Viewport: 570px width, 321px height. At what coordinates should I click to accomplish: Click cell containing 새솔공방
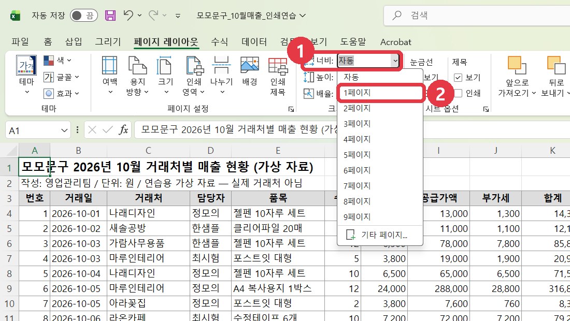click(148, 228)
